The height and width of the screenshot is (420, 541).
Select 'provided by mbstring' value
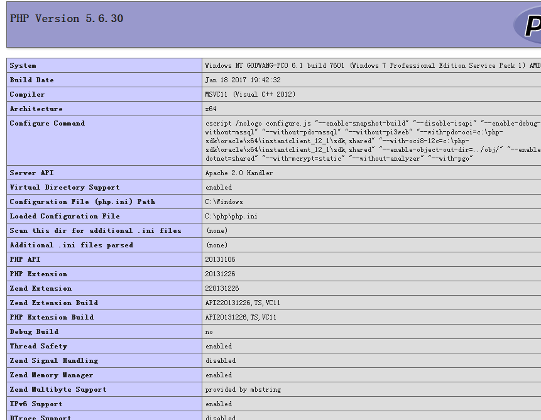pos(243,390)
